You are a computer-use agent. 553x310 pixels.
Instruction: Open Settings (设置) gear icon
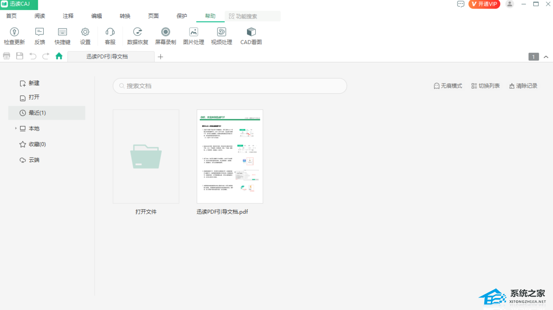(85, 32)
